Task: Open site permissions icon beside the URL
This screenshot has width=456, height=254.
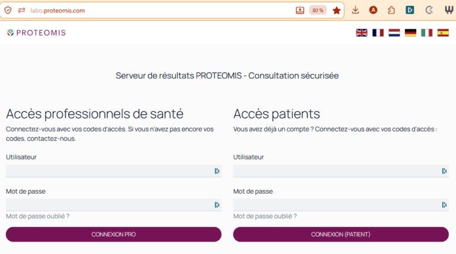Action: [x=22, y=10]
